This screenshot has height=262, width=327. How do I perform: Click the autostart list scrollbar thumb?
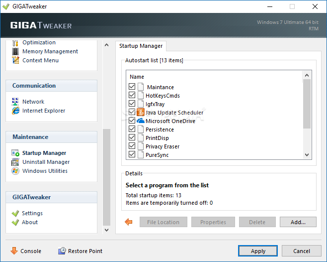[307, 104]
